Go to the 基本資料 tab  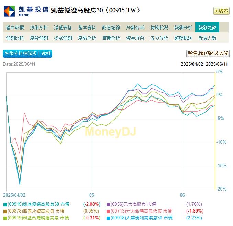point(87,28)
